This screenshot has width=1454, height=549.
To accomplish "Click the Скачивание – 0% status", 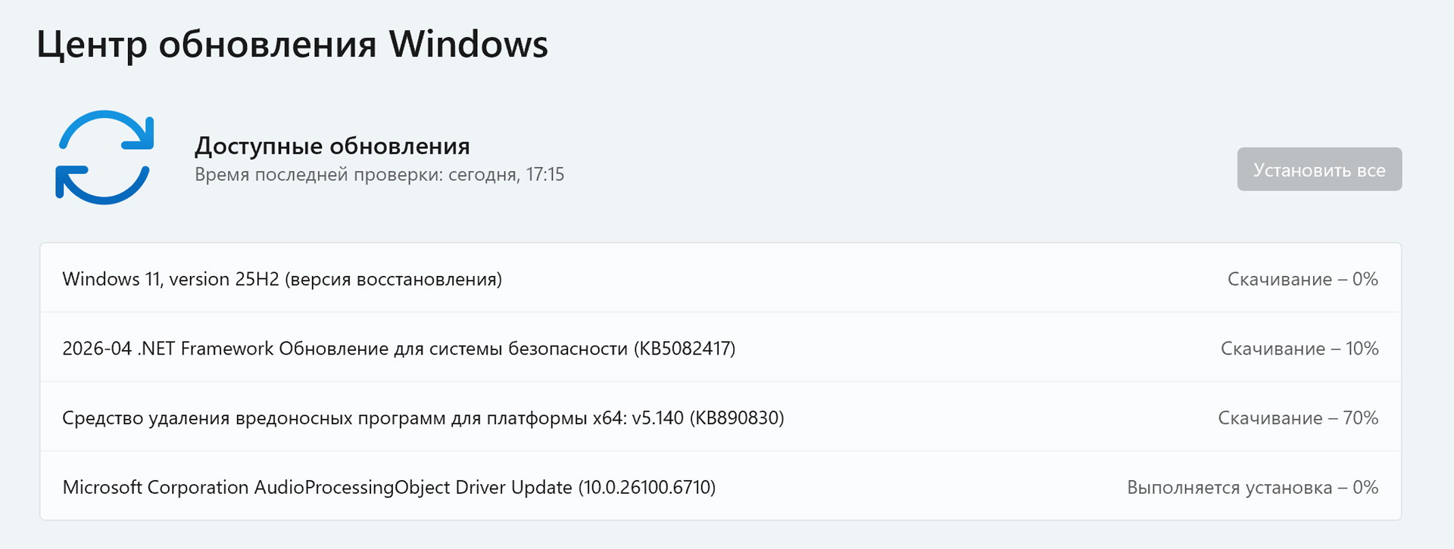I will [x=1302, y=279].
